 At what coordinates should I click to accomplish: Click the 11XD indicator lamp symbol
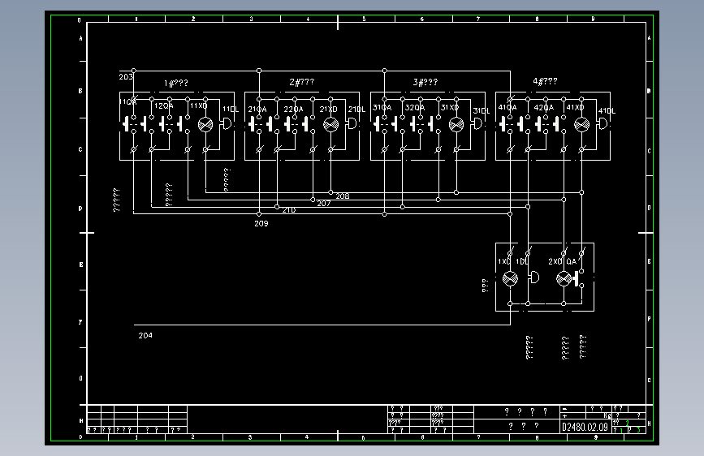click(205, 124)
